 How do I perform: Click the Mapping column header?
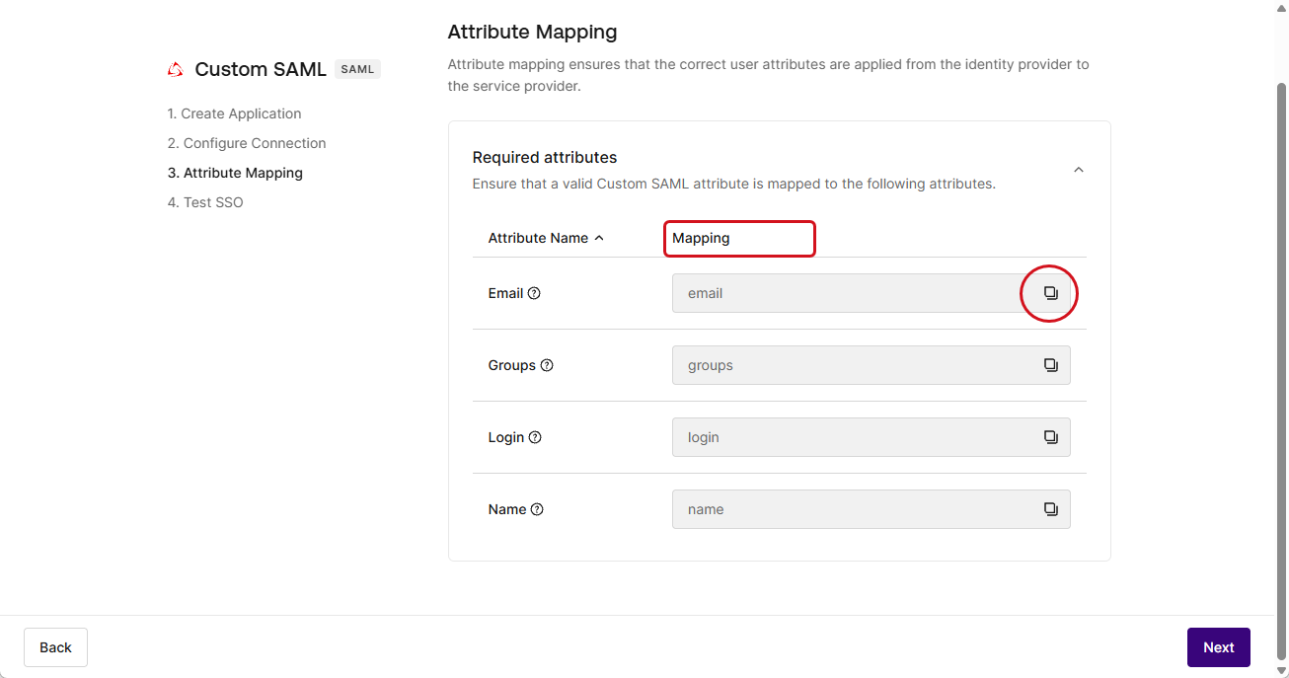701,238
